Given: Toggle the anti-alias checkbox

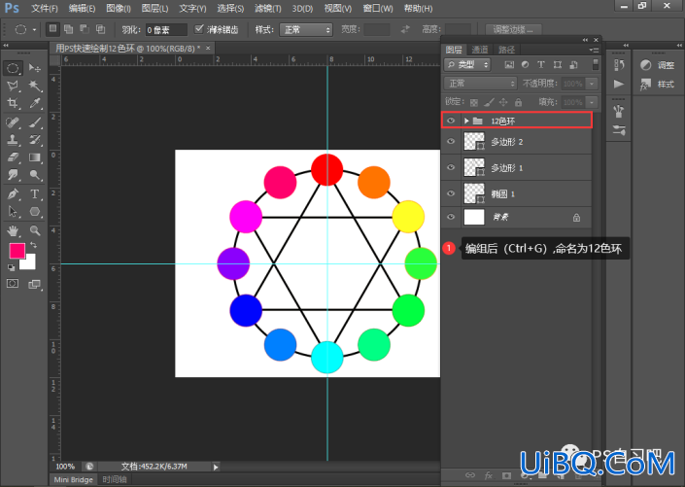Looking at the screenshot, I should tap(199, 29).
